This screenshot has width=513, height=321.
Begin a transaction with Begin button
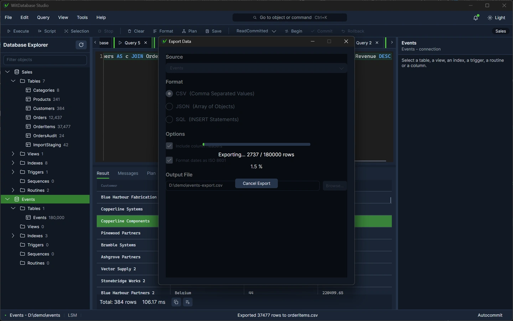(293, 31)
